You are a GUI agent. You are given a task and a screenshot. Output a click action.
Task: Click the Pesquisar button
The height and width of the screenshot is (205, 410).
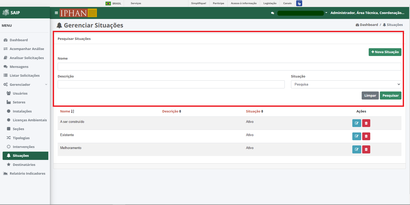[x=391, y=96]
